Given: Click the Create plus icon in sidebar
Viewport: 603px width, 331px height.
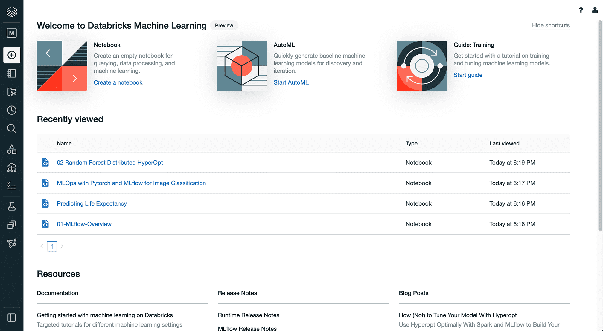Looking at the screenshot, I should pyautogui.click(x=12, y=55).
